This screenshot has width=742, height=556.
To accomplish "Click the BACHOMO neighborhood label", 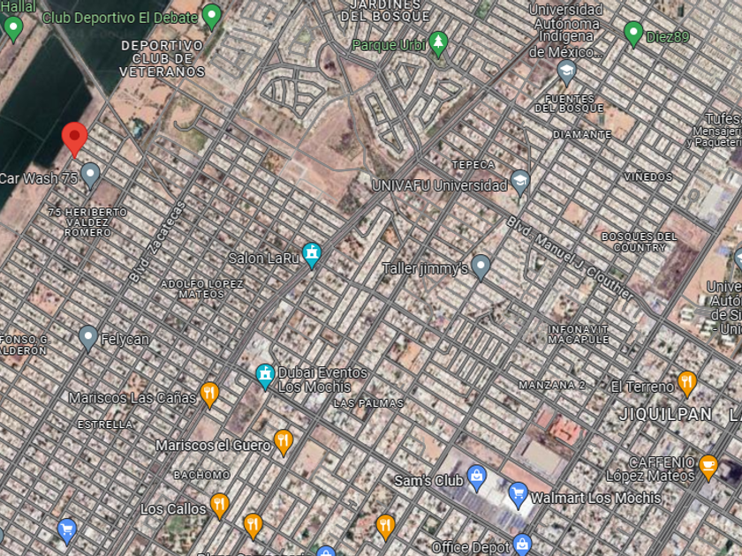I will tap(201, 475).
